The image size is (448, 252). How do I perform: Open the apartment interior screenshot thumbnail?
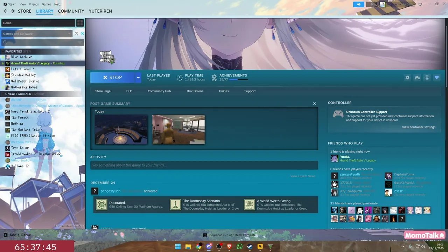(x=178, y=129)
